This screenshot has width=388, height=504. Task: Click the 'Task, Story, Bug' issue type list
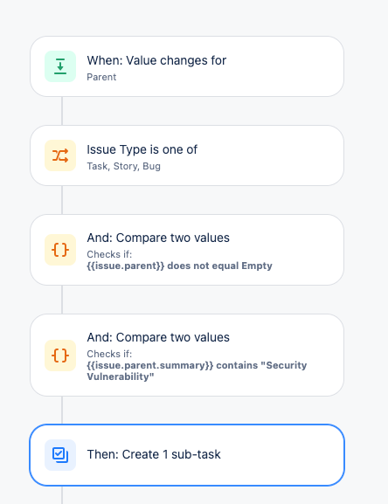tap(124, 166)
